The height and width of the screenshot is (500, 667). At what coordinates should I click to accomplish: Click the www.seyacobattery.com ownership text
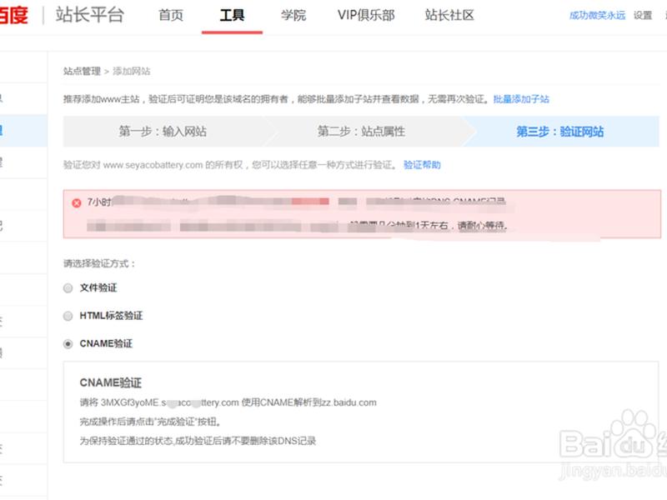[230, 165]
